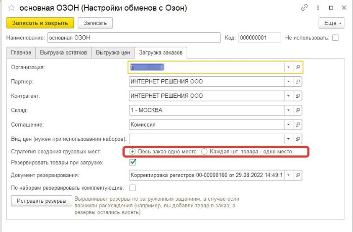Open the 'Вид цен' dropdown list
This screenshot has width=353, height=232.
coord(288,138)
